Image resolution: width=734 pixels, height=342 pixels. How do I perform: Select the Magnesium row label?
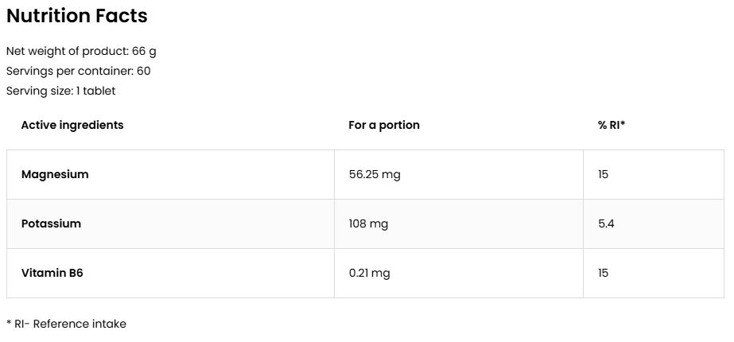point(55,174)
